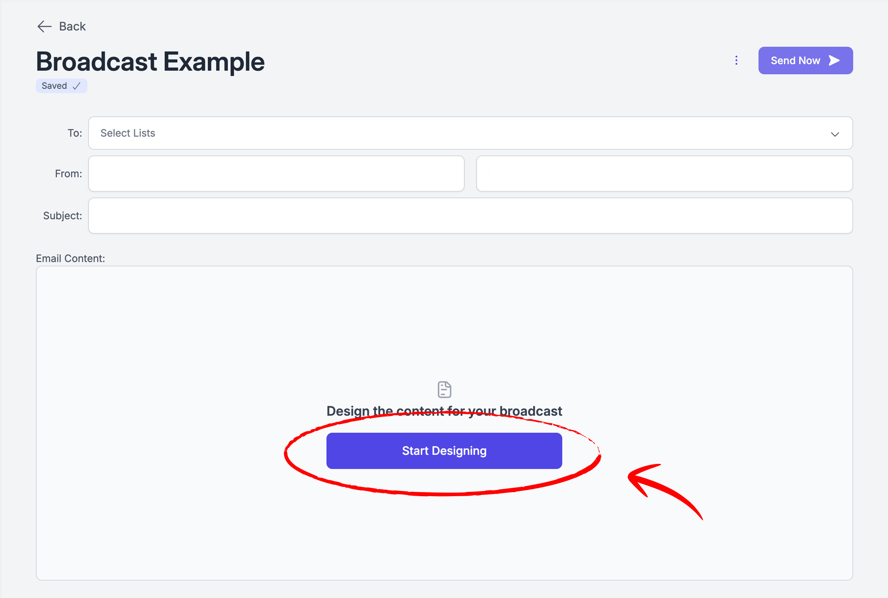Screen dimensions: 888x598
Task: Click the Subject label
Action: tap(63, 216)
